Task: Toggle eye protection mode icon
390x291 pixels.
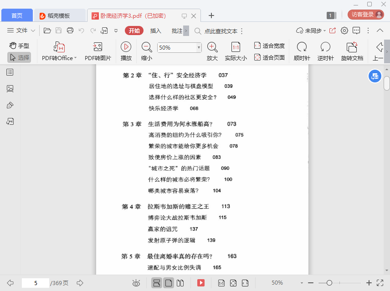Action: coord(136,283)
